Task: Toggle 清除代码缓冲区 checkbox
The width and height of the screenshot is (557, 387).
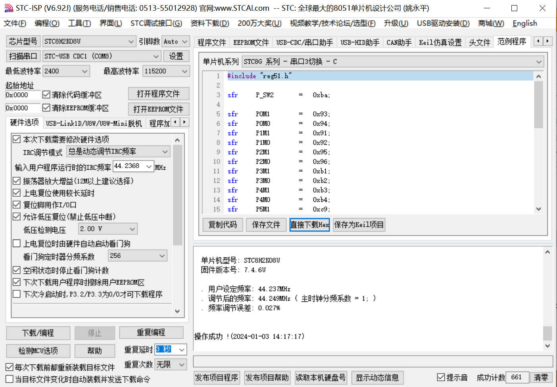Action: tap(46, 95)
